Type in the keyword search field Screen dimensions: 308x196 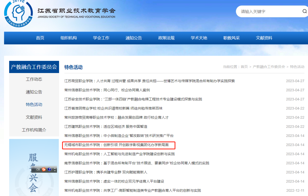tap(268, 12)
